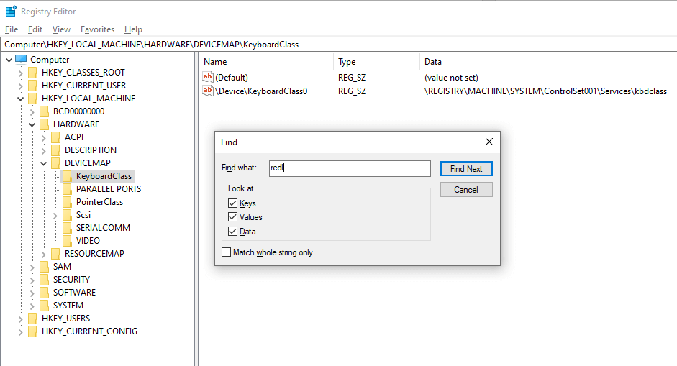Click the SERIALCOMM folder icon

(68, 228)
